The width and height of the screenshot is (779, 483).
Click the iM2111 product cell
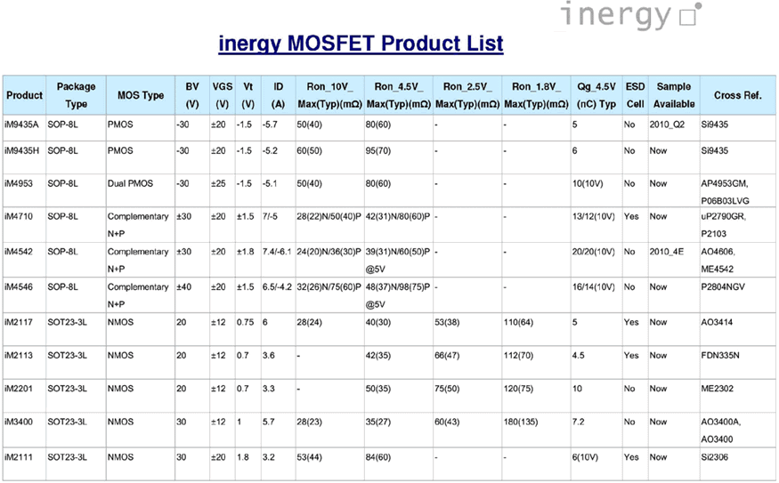[19, 457]
